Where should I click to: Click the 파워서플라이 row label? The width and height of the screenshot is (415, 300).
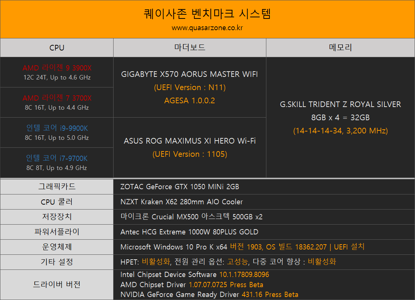point(57,232)
